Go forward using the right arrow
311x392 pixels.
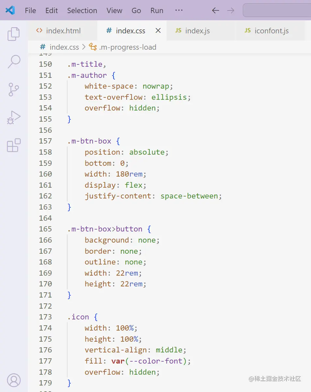click(x=231, y=10)
